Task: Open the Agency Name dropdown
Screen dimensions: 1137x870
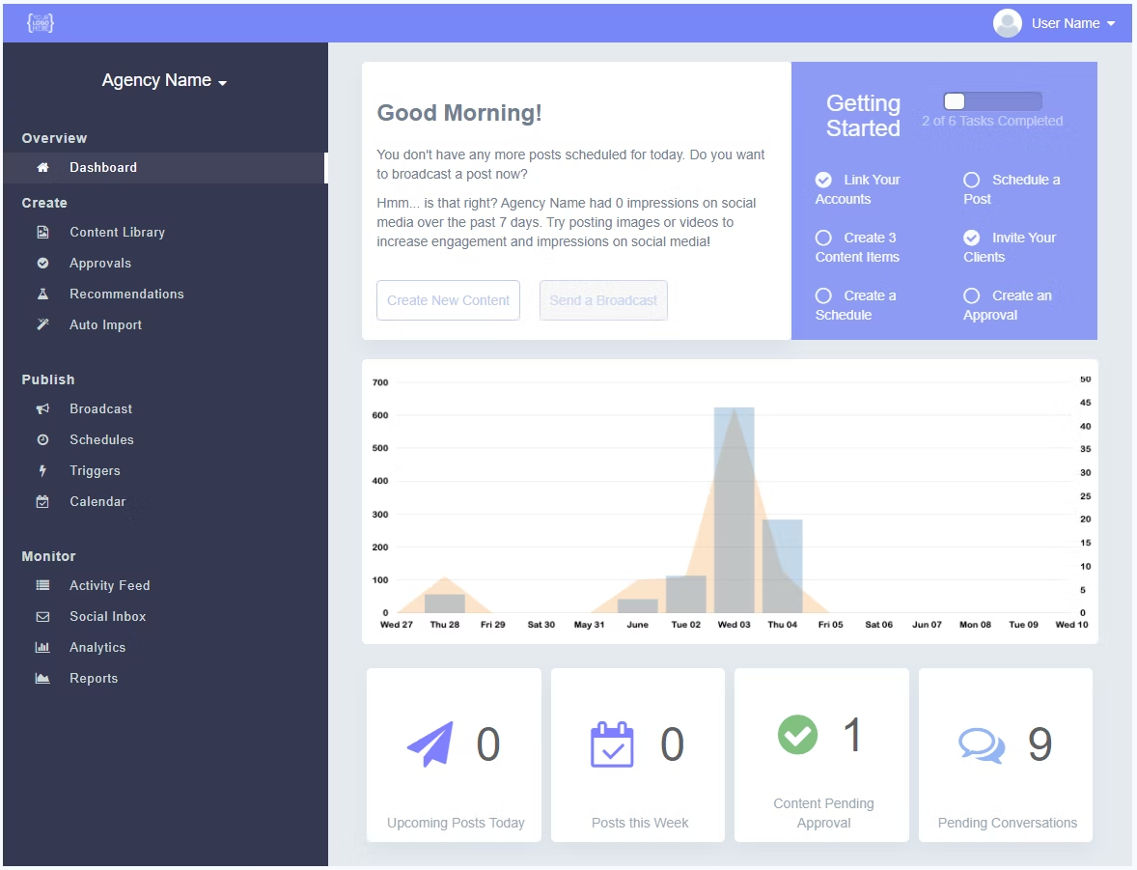Action: (164, 80)
